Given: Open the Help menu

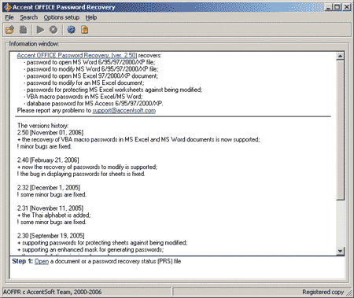Looking at the screenshot, I should point(91,17).
